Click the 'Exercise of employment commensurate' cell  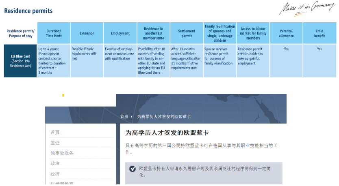[x=120, y=61]
